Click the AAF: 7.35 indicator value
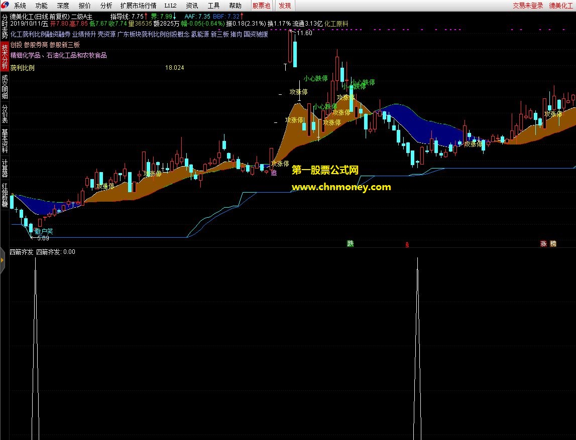576x440 pixels. point(197,17)
